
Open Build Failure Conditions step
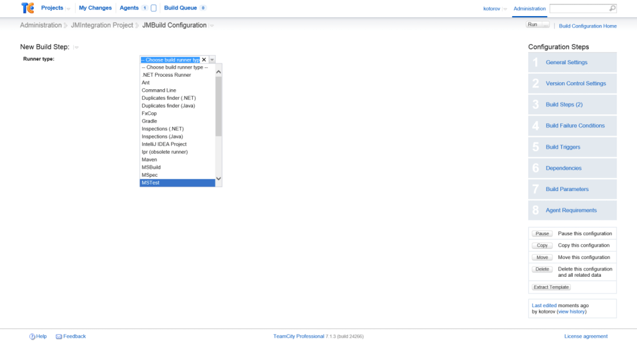572,126
